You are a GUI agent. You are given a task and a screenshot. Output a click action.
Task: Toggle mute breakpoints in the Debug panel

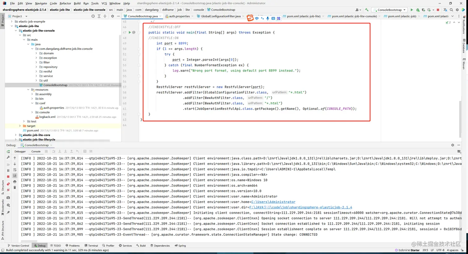pos(8,190)
